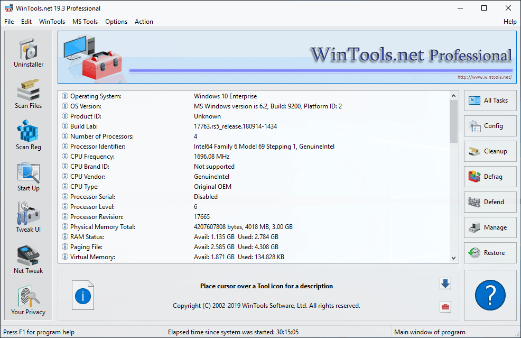521x338 pixels.
Task: Click the info icon beside Number of Processors
Action: (x=65, y=136)
